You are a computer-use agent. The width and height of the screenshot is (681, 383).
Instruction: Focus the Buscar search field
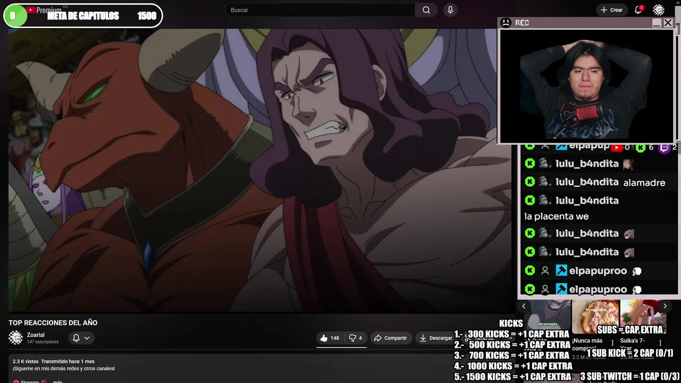point(320,10)
